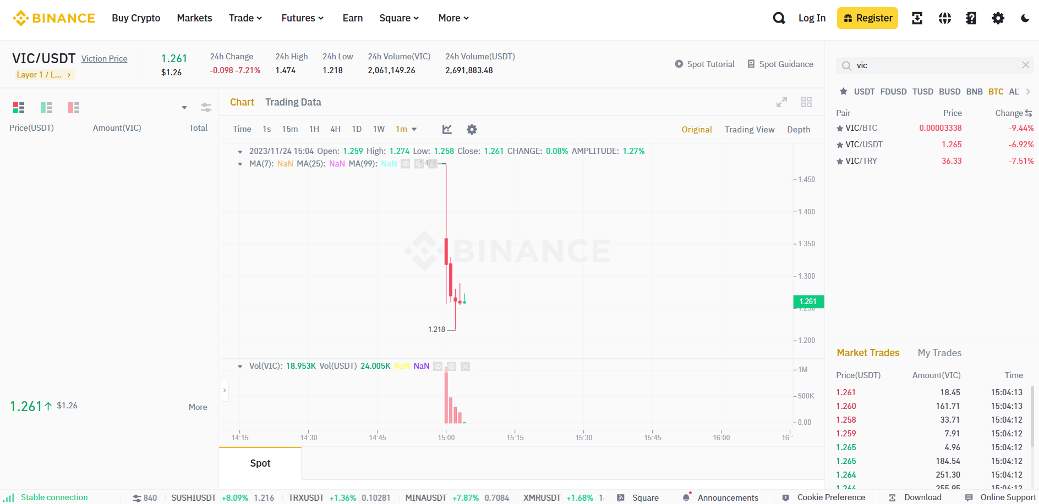Open the download app QR icon in the header
This screenshot has width=1039, height=504.
917,18
